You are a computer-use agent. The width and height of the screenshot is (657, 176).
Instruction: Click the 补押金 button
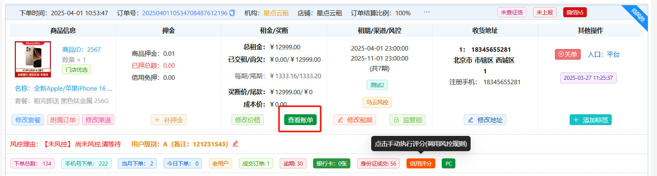168,120
